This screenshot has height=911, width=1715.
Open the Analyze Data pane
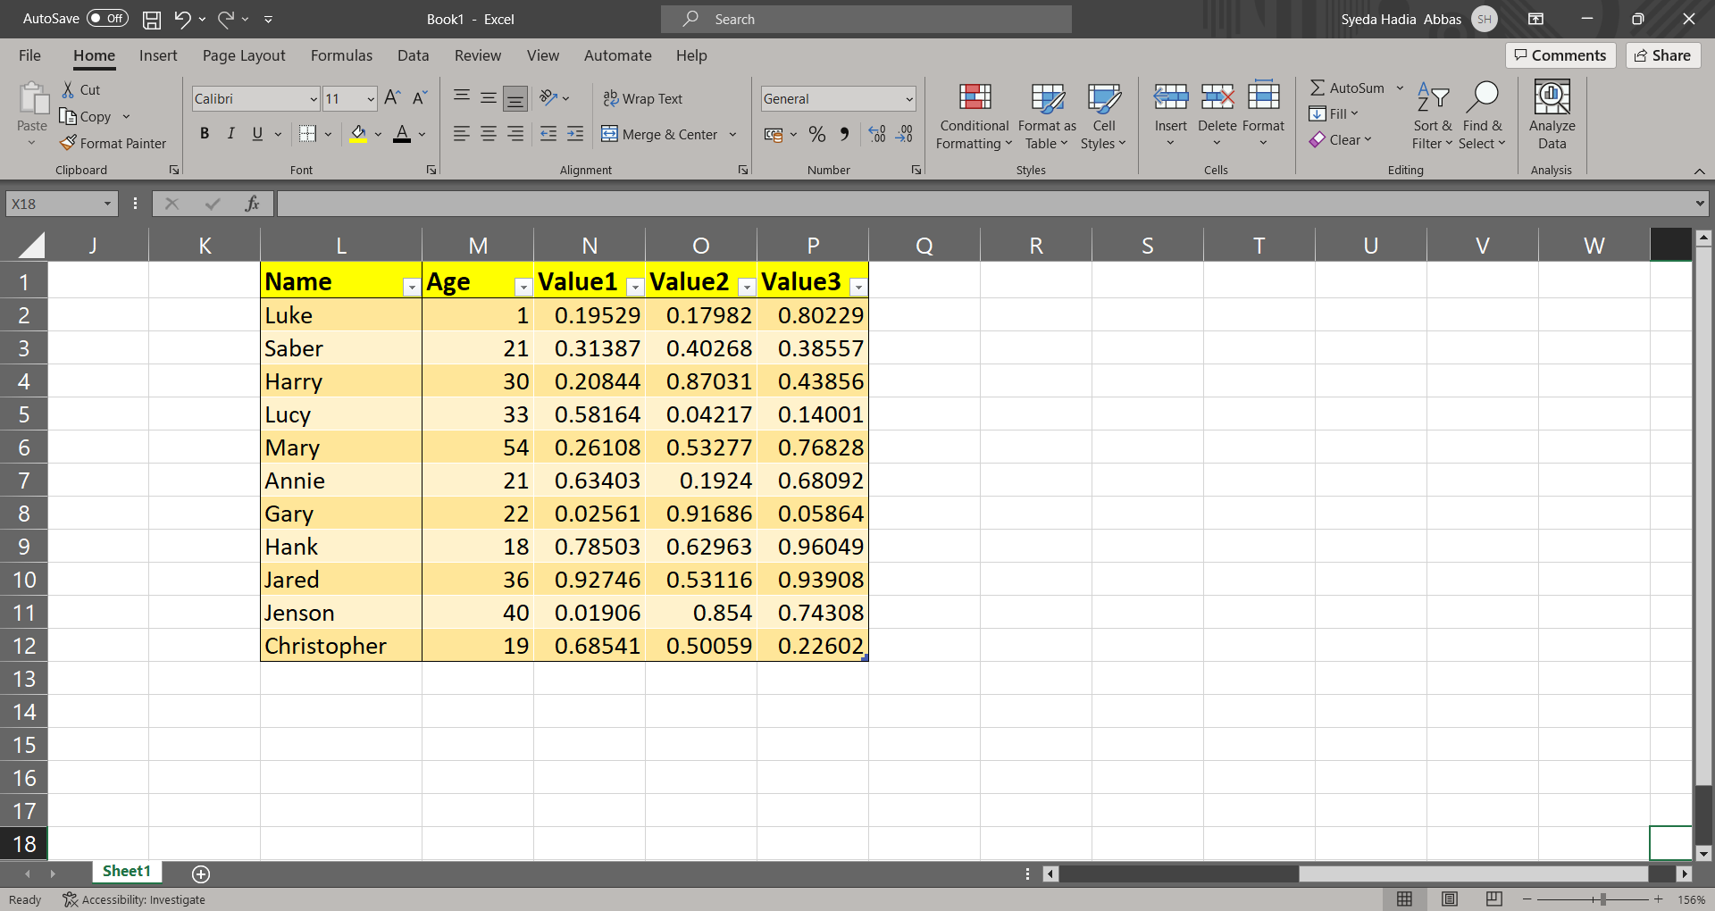(1552, 116)
